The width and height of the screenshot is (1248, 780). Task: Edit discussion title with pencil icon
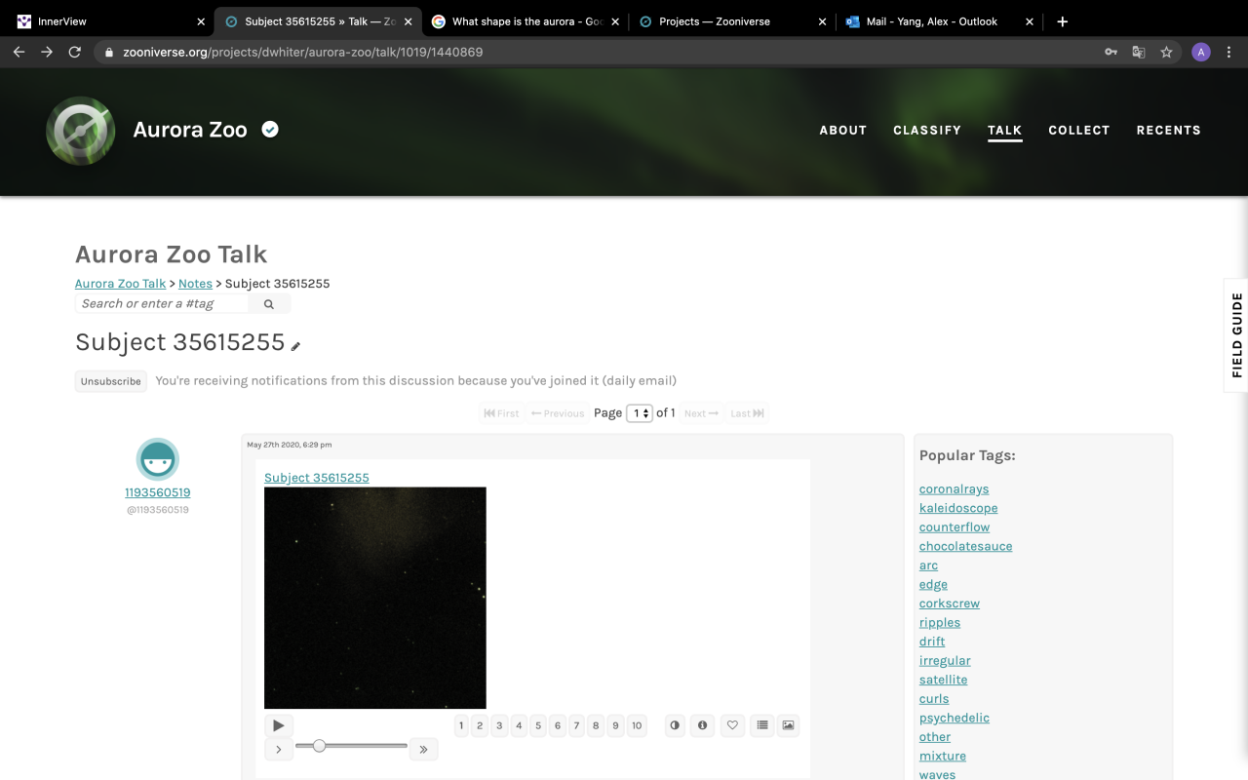pos(295,346)
